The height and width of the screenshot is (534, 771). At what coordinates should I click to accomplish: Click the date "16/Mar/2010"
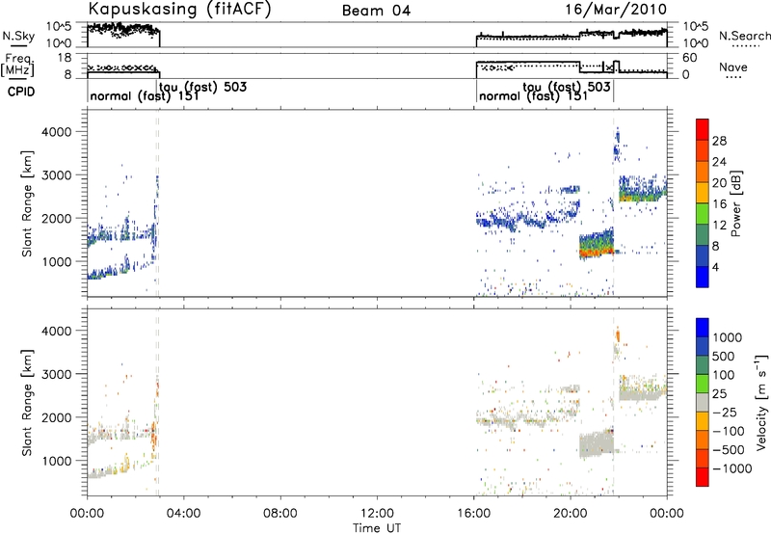[616, 10]
